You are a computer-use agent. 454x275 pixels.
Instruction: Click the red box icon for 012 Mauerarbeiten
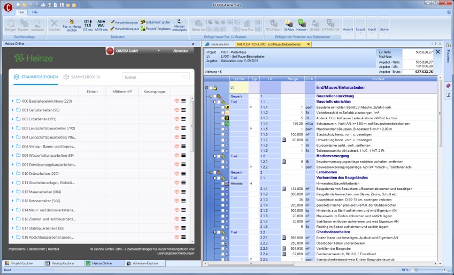(x=176, y=192)
